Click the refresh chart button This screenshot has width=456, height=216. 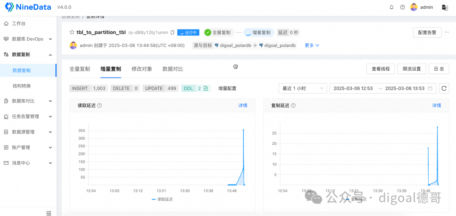click(444, 88)
